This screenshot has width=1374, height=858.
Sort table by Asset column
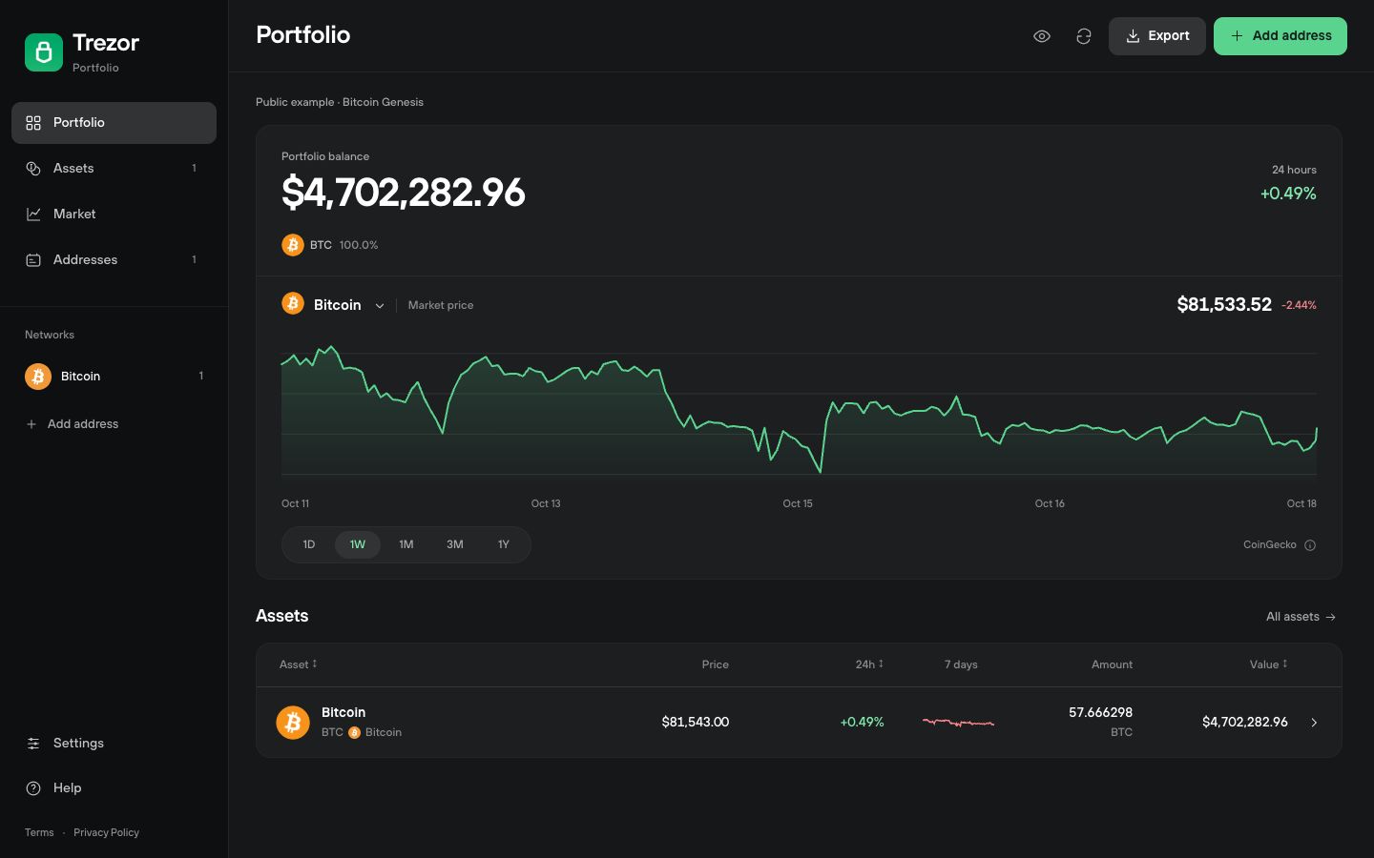[298, 664]
